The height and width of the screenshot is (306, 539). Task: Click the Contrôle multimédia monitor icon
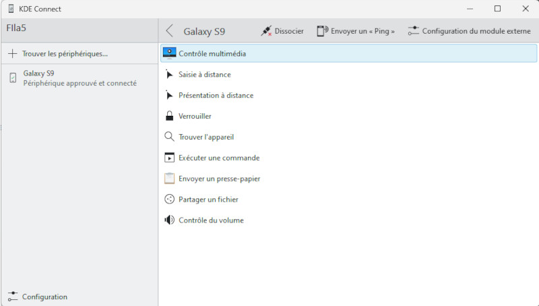pyautogui.click(x=170, y=53)
